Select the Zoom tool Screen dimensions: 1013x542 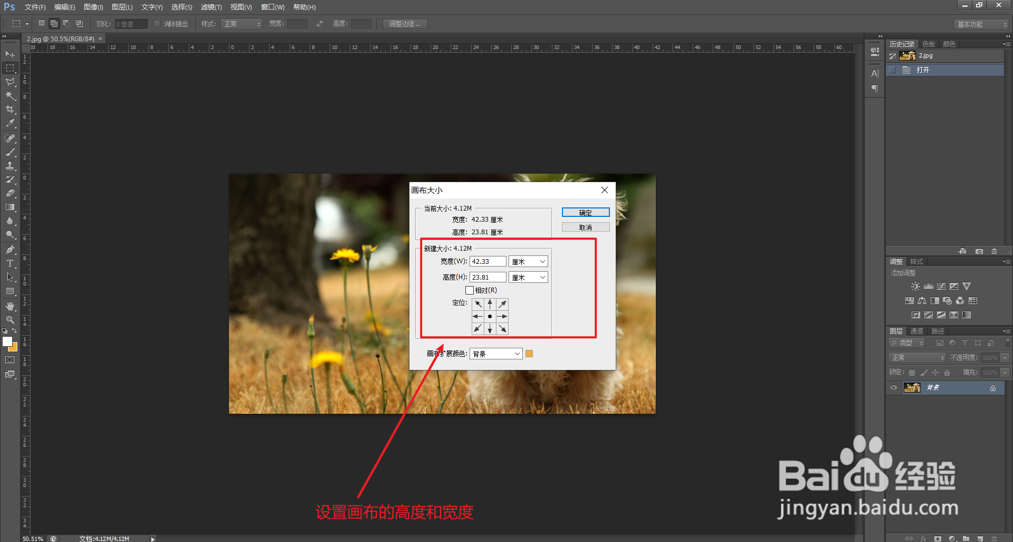tap(10, 320)
